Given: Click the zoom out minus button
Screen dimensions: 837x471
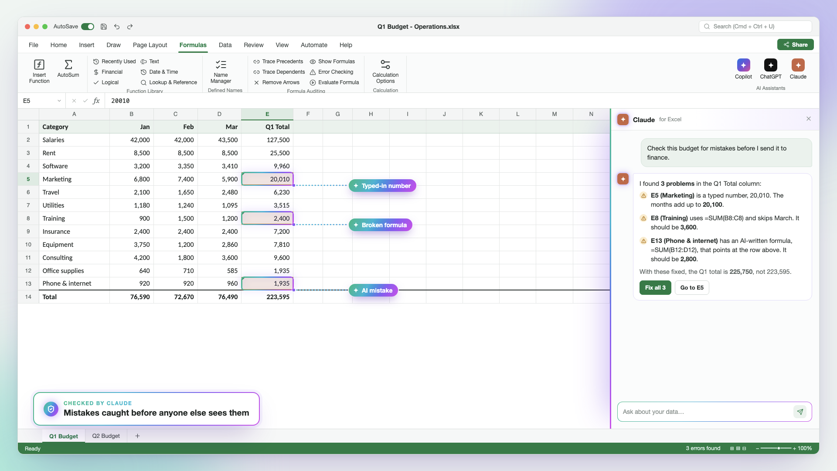Looking at the screenshot, I should point(758,448).
